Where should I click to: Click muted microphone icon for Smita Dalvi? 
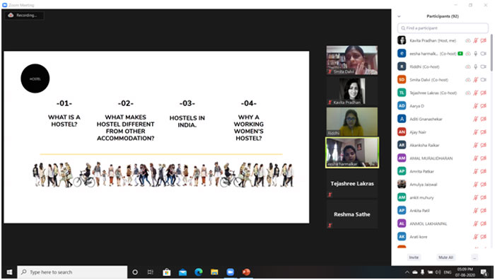click(476, 80)
